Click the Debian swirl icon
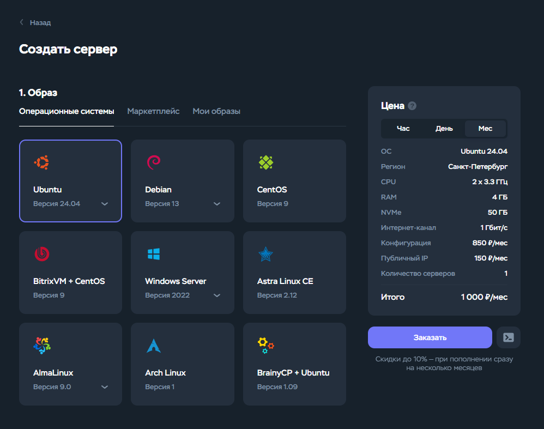 153,162
